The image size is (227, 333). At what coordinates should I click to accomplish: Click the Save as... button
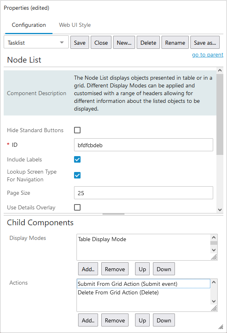tap(205, 42)
